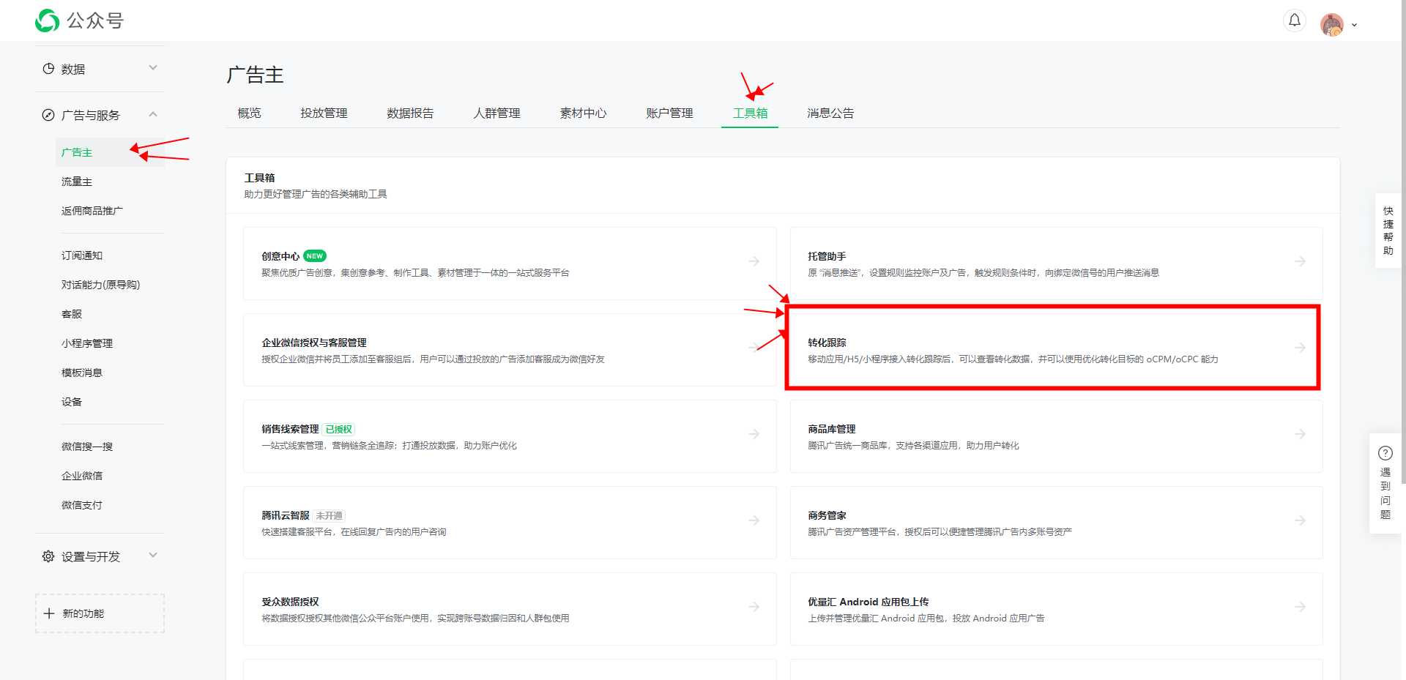Click the plus icon for 新的功能

click(49, 613)
